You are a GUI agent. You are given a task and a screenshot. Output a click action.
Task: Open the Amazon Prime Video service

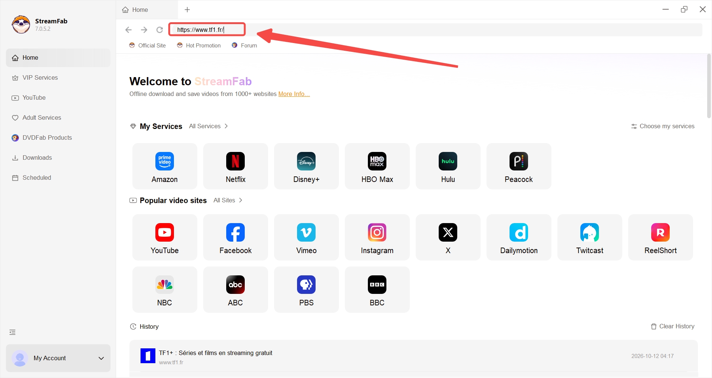[x=165, y=166]
